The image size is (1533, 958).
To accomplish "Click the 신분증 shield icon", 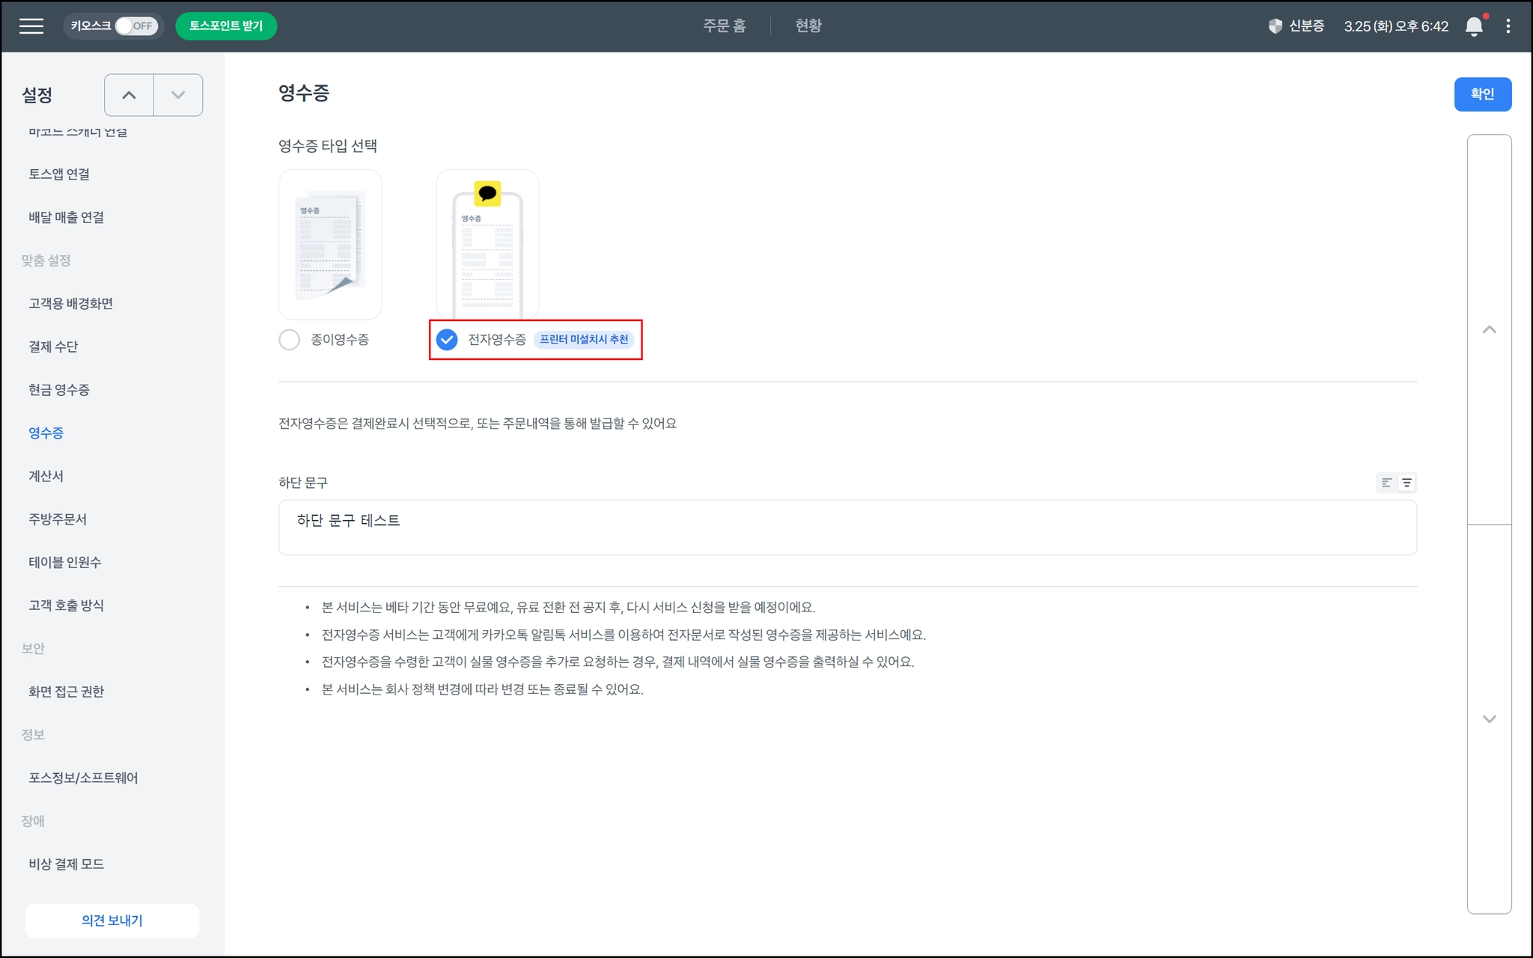I will [1276, 26].
